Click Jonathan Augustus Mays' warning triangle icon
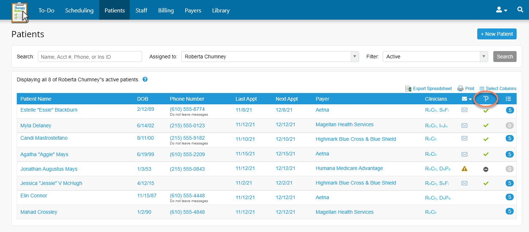This screenshot has height=232, width=529. [464, 169]
